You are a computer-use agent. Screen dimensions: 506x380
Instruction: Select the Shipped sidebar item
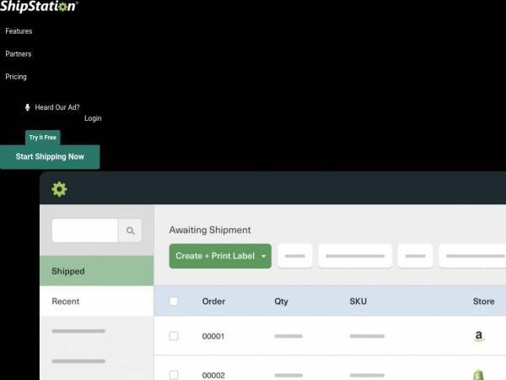click(96, 271)
